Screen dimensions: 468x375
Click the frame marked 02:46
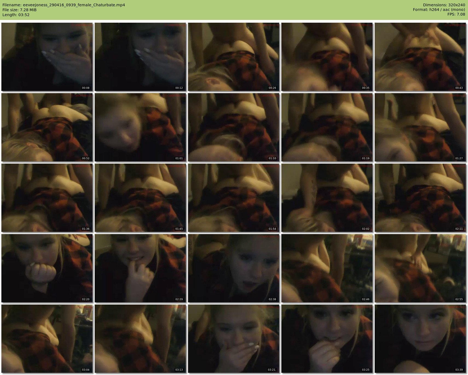327,268
